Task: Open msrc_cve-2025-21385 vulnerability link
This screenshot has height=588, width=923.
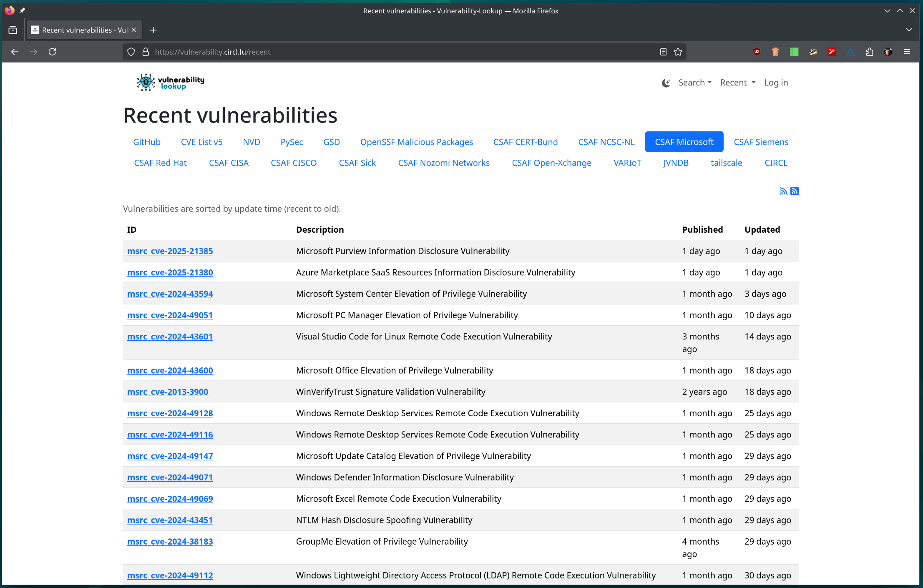Action: pyautogui.click(x=169, y=250)
